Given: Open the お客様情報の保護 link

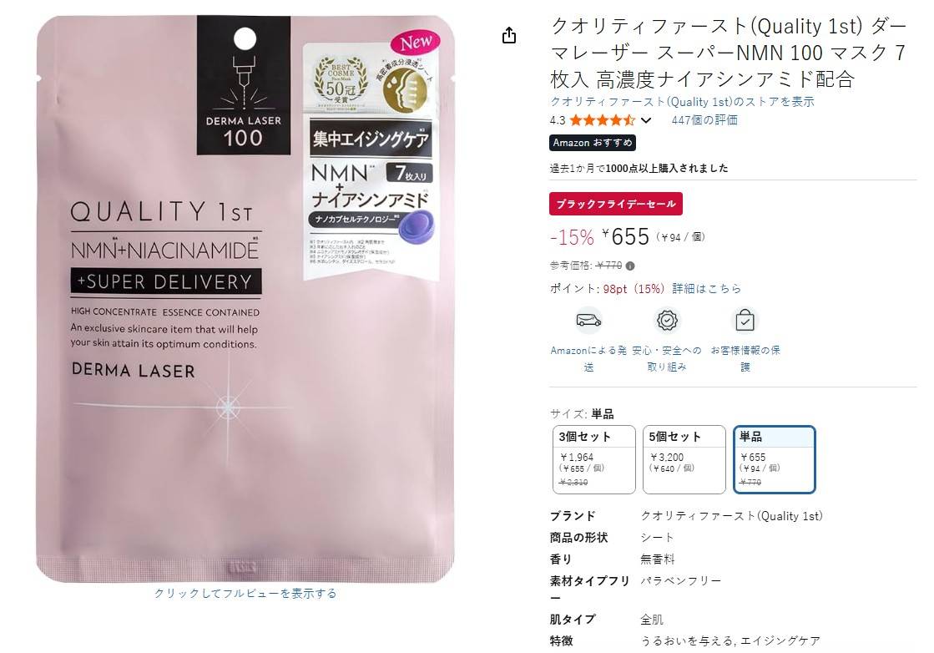Looking at the screenshot, I should (x=745, y=359).
